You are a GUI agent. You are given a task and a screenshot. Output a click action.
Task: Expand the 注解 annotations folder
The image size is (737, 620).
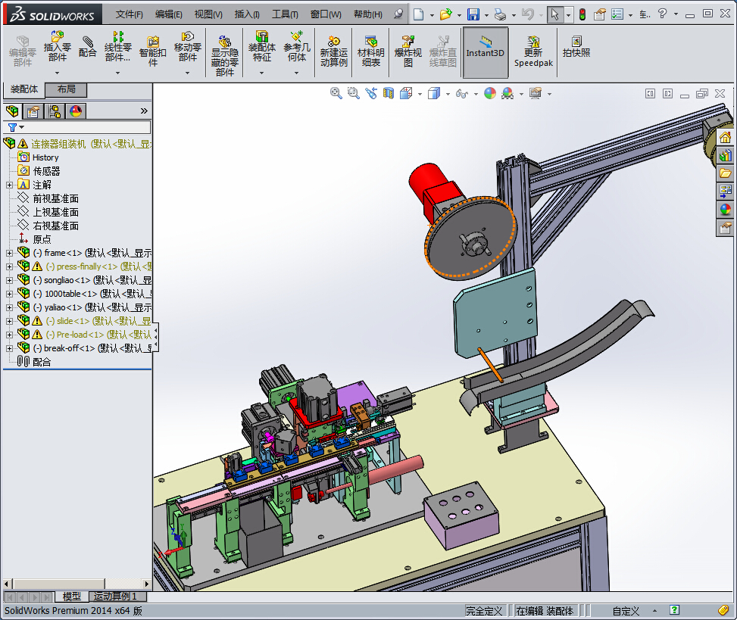(9, 185)
